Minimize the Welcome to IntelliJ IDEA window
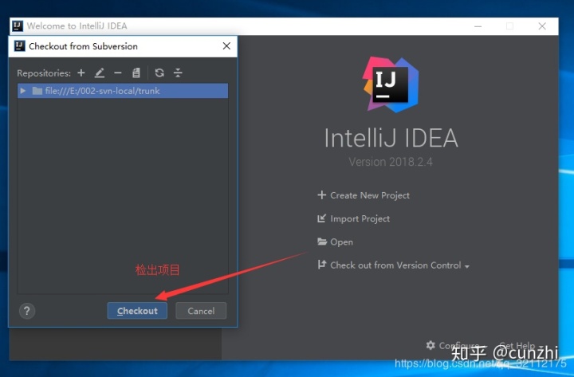 [x=478, y=26]
